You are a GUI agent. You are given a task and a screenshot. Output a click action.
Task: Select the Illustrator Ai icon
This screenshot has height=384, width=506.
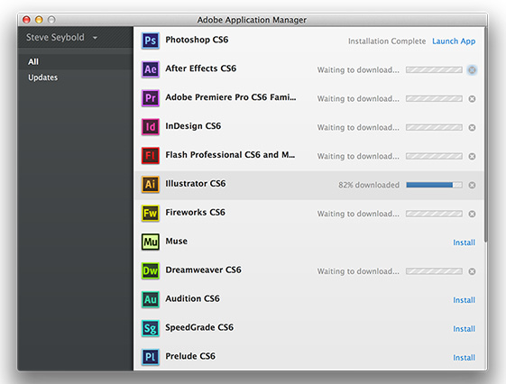click(151, 185)
